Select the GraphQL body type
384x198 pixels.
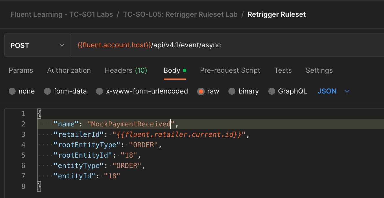coord(272,91)
